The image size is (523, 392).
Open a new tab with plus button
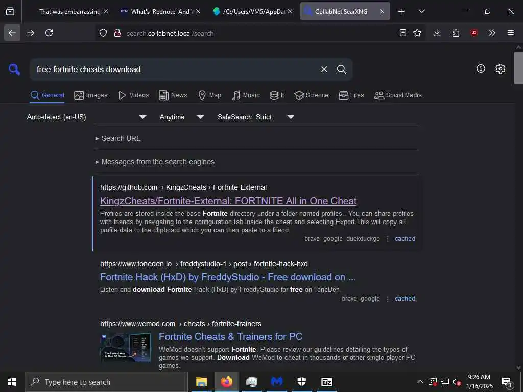point(401,12)
